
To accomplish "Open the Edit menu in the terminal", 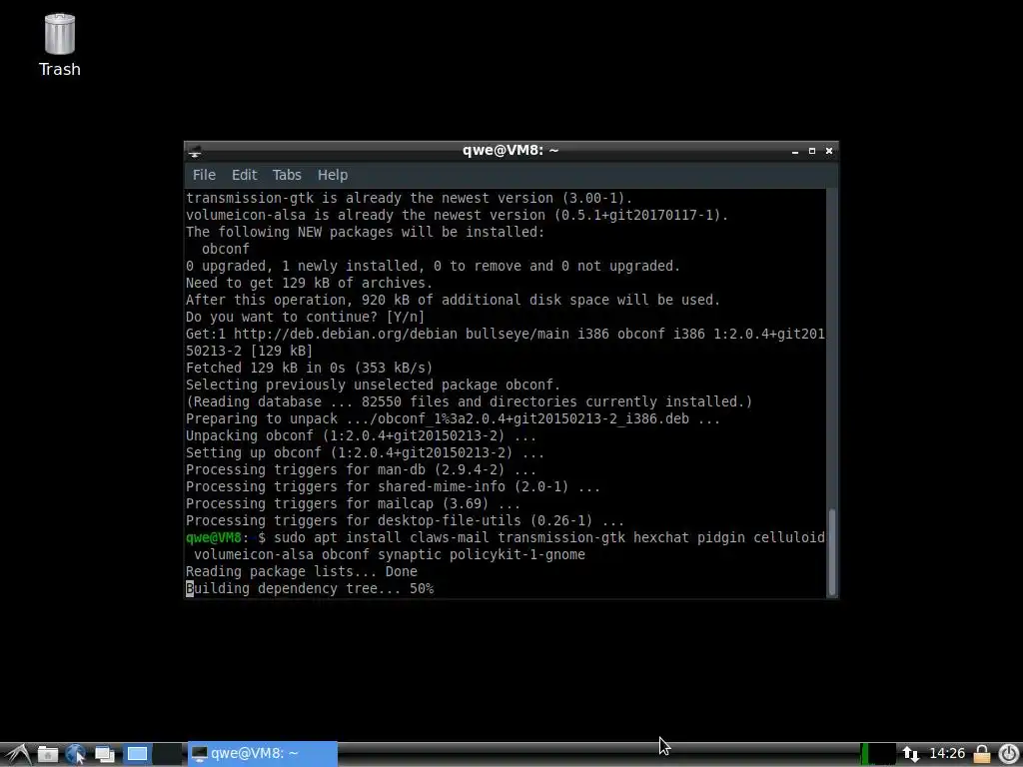I will (244, 175).
